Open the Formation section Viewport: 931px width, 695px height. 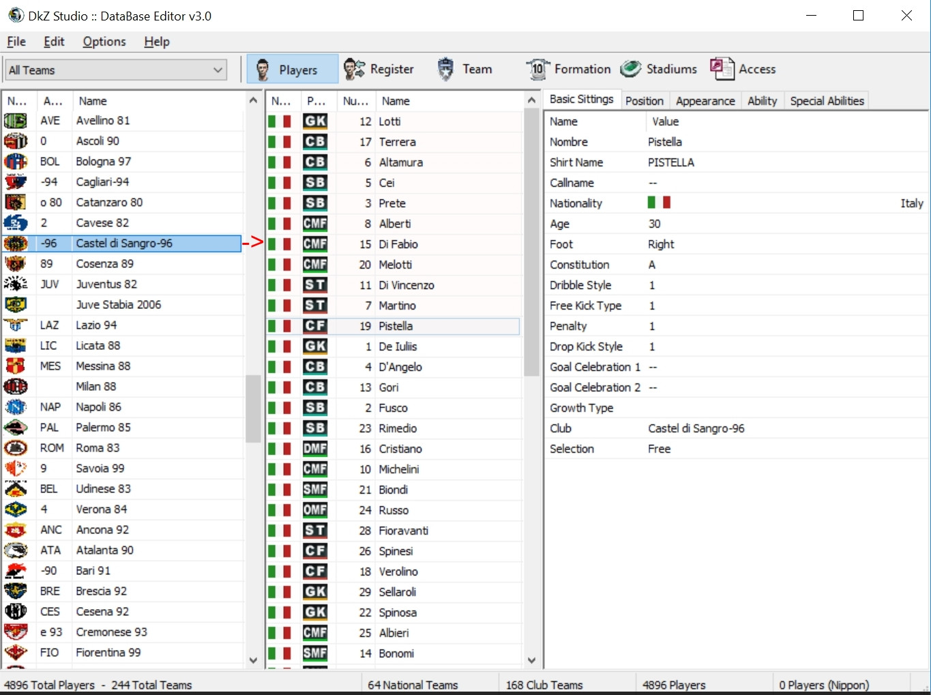568,69
